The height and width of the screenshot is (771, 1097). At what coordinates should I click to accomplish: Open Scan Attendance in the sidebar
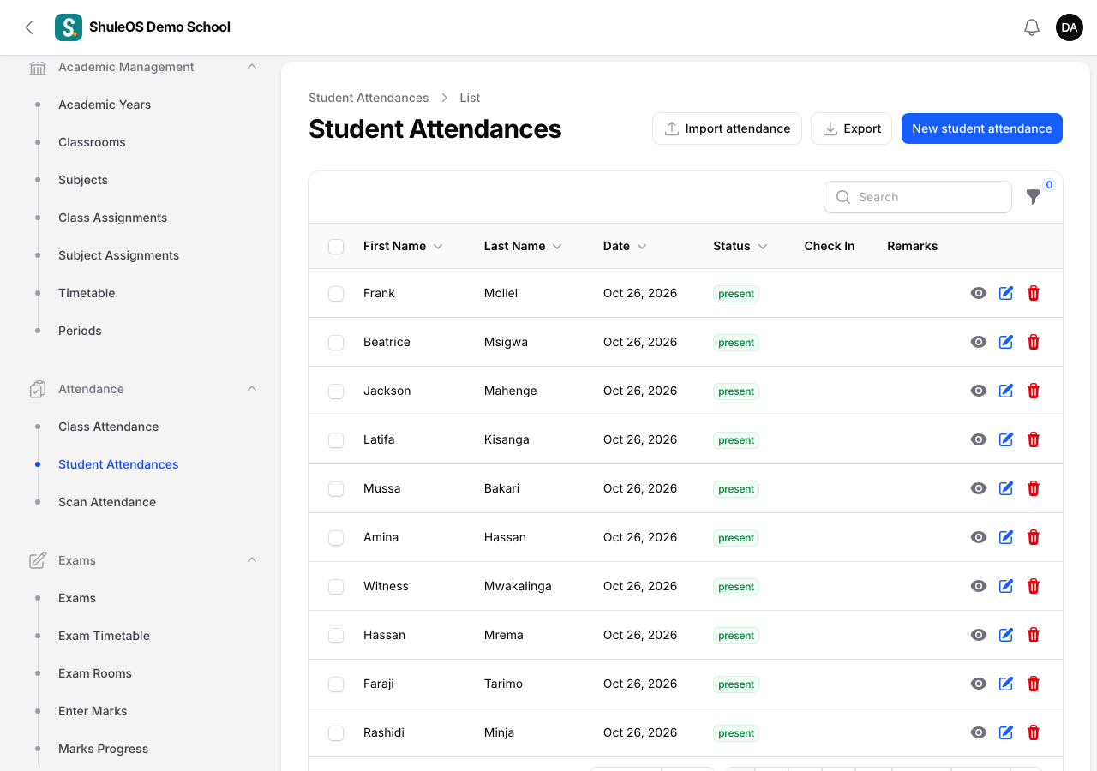[x=107, y=502]
